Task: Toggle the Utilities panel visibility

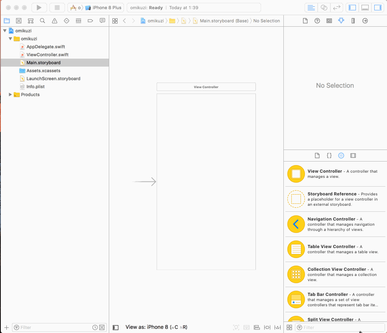Action: coord(378,8)
